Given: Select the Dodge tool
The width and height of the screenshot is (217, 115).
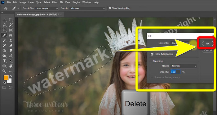Looking at the screenshot, I should (4, 56).
